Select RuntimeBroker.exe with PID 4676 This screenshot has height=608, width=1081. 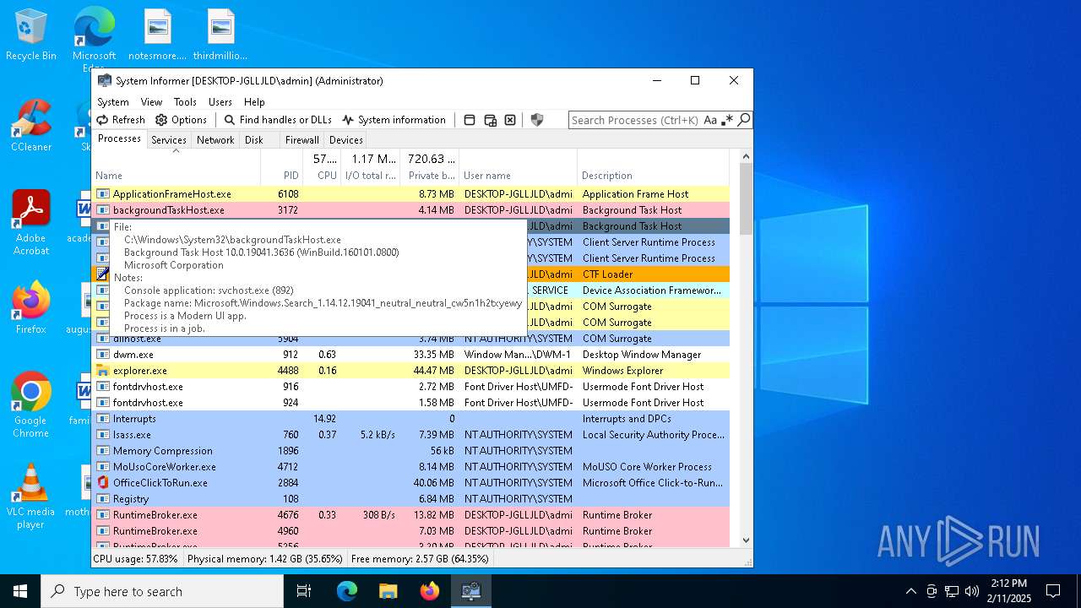click(411, 515)
